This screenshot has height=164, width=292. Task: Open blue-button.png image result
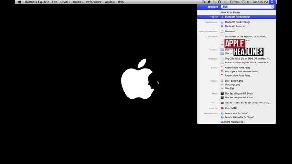234,81
